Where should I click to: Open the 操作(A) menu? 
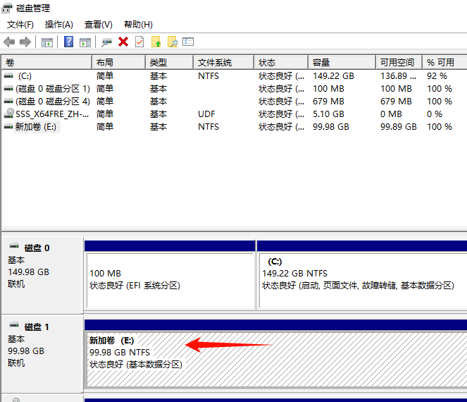click(59, 25)
